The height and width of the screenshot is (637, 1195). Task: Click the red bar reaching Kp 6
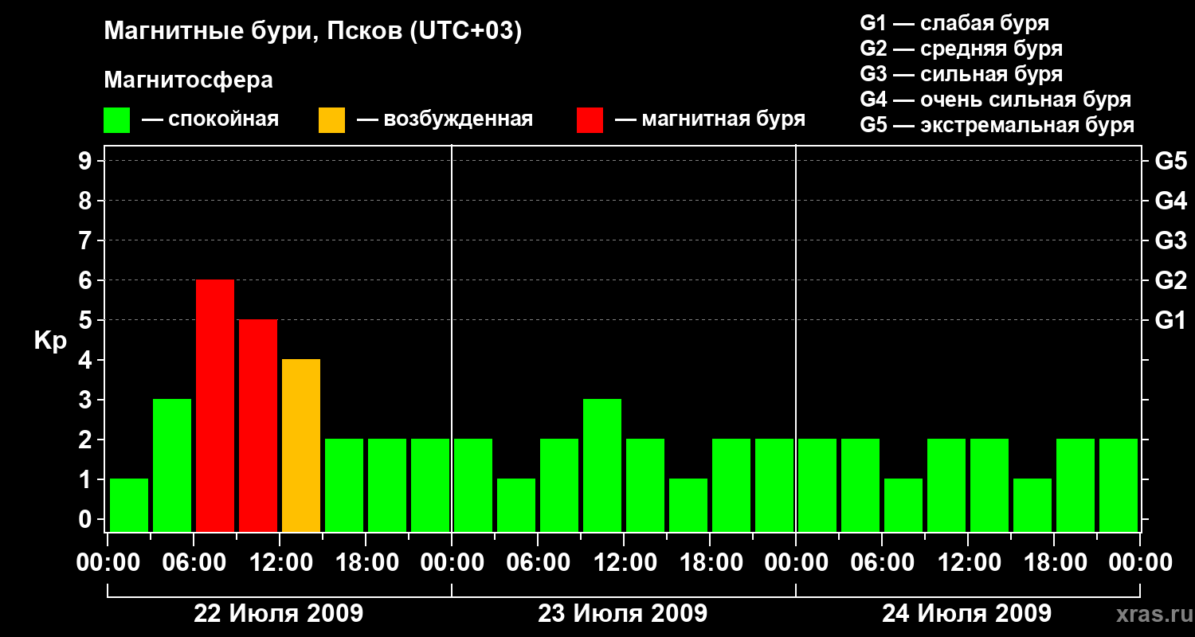(x=215, y=405)
